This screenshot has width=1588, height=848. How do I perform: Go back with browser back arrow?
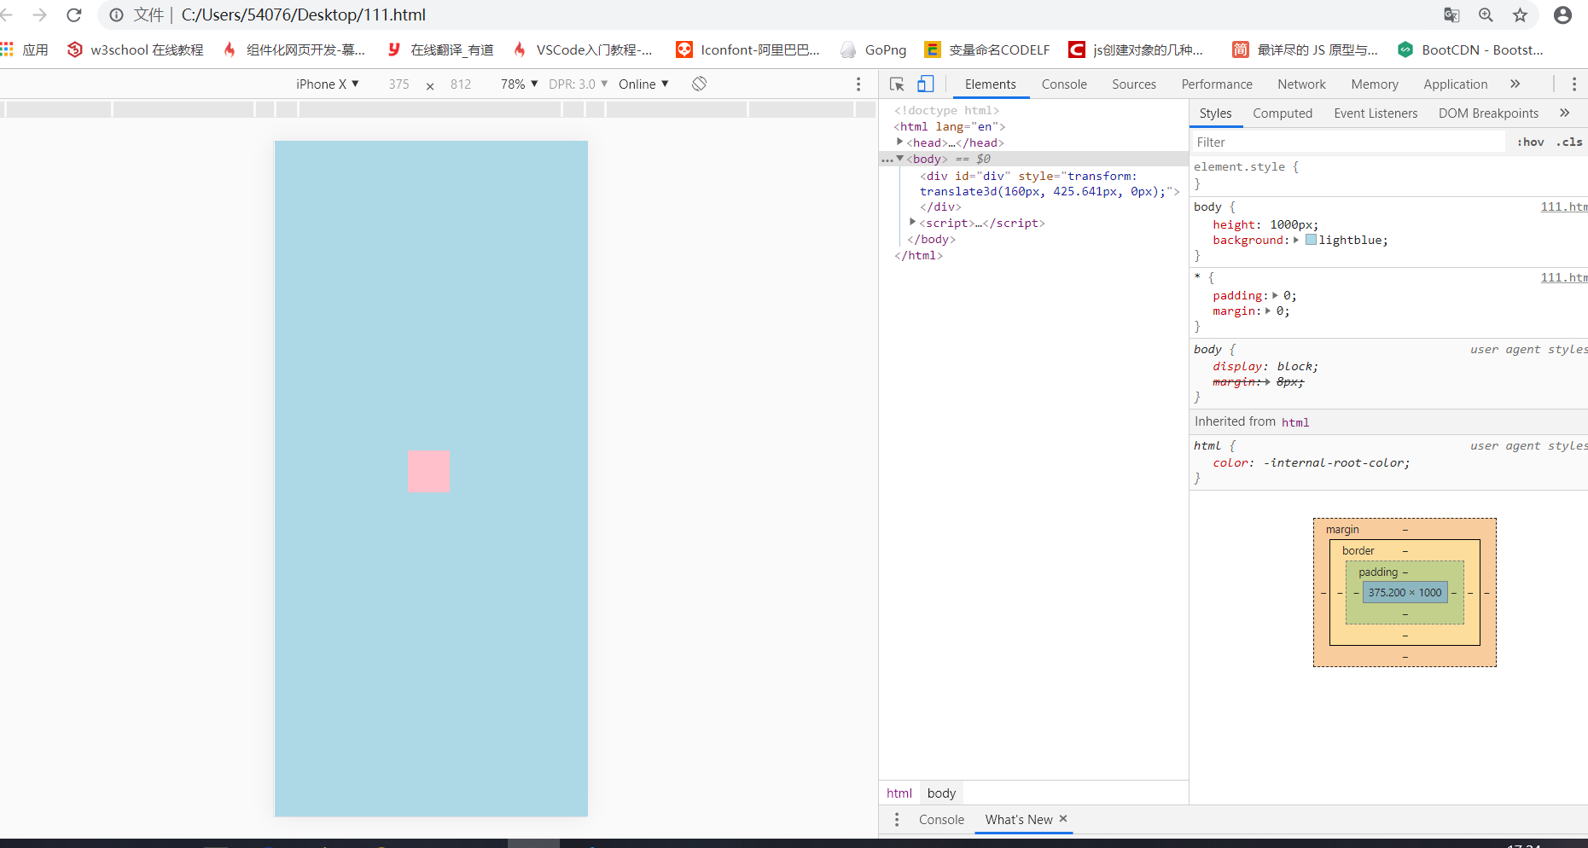7,15
